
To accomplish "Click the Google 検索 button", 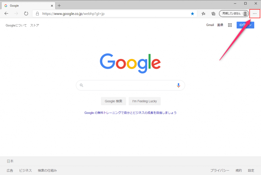I will (x=114, y=101).
